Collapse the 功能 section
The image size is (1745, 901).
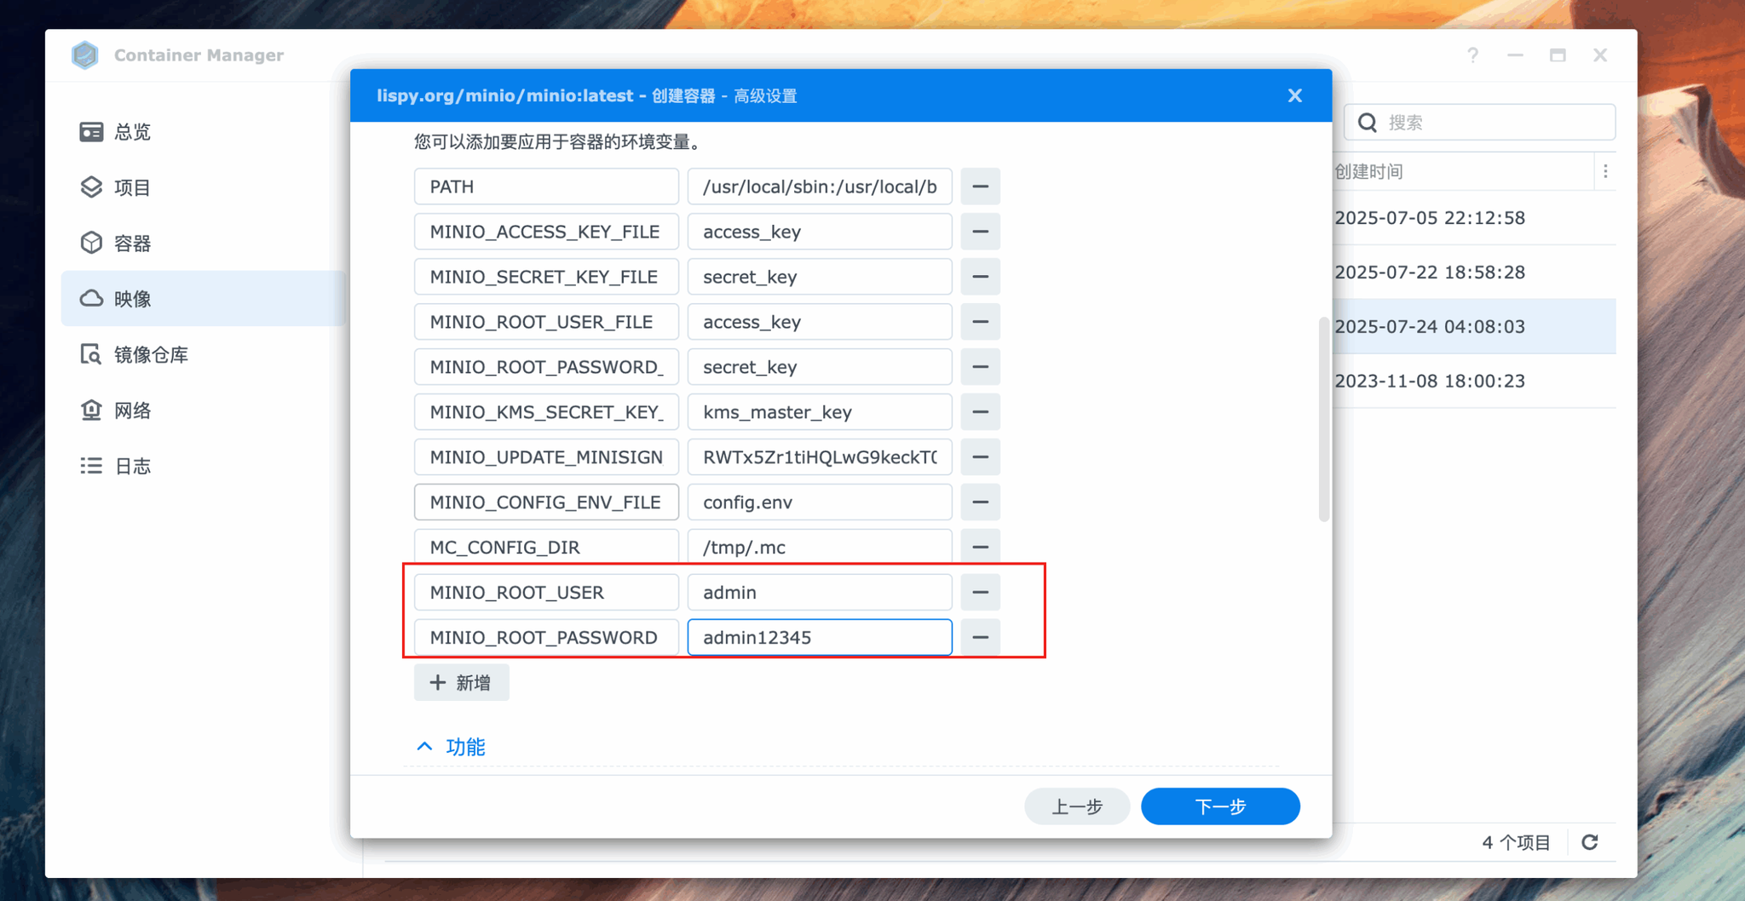point(451,747)
